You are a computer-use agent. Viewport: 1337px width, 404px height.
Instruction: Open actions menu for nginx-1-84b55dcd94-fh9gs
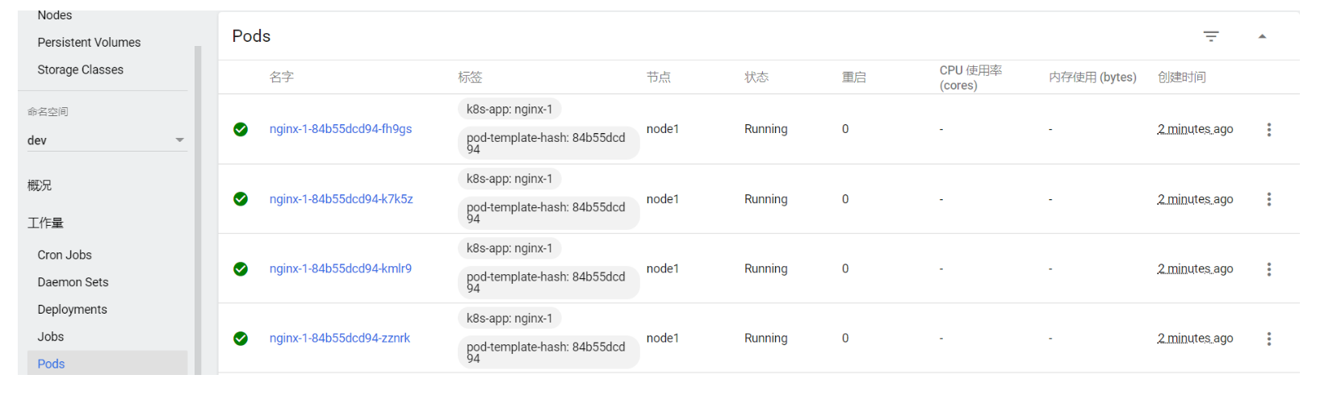[1268, 130]
